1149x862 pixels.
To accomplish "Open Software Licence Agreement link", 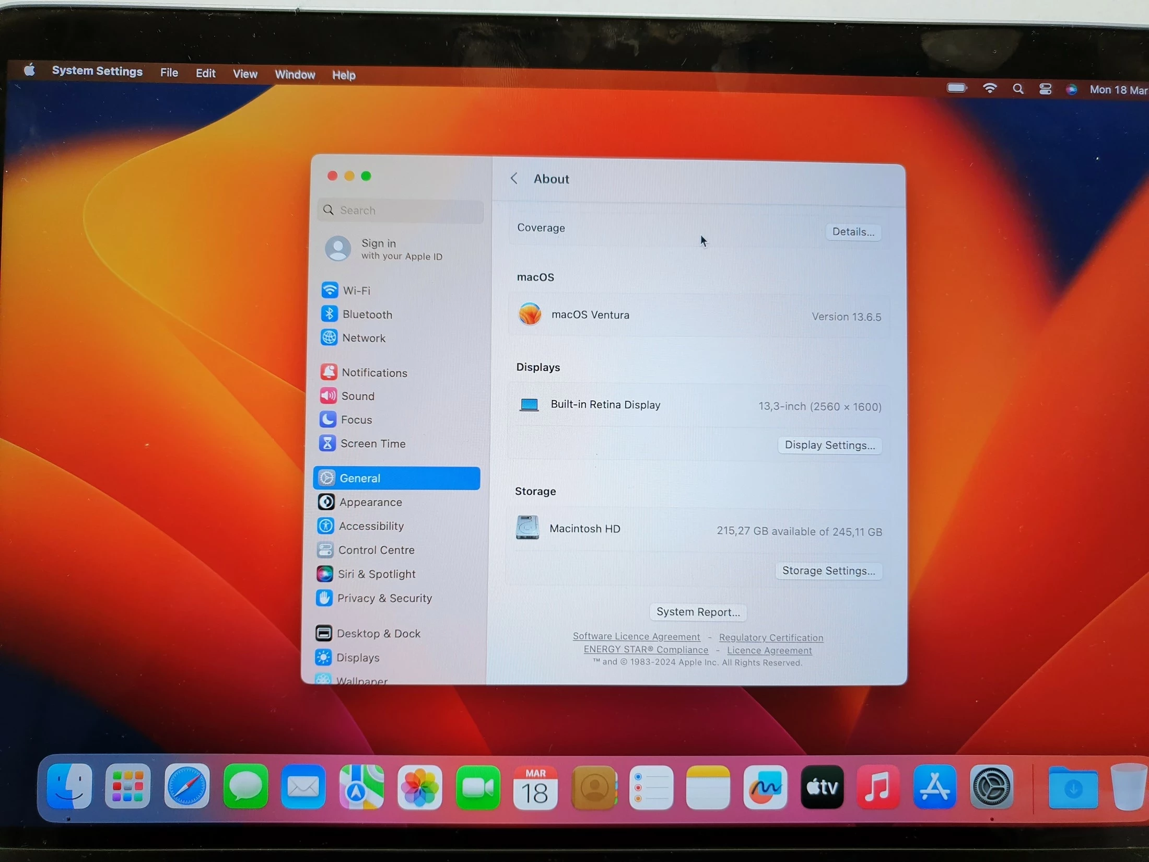I will pos(636,636).
